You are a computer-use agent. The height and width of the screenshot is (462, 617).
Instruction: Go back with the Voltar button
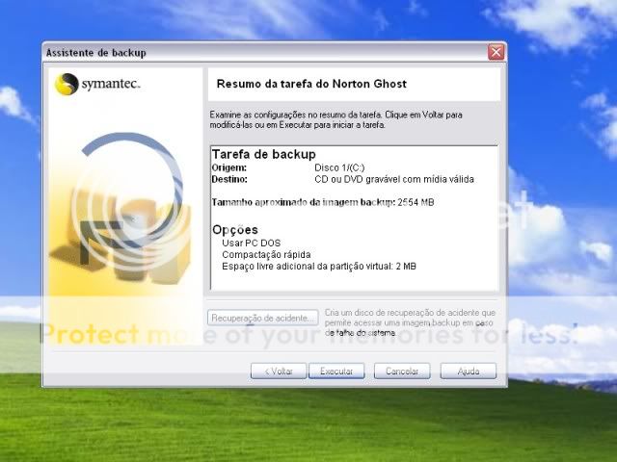(x=279, y=371)
